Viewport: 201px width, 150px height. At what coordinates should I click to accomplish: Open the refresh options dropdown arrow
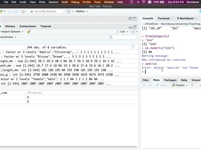click(x=137, y=32)
